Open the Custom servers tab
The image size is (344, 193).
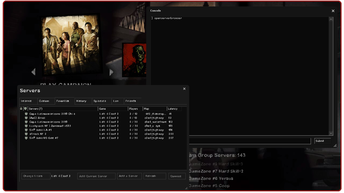46,101
